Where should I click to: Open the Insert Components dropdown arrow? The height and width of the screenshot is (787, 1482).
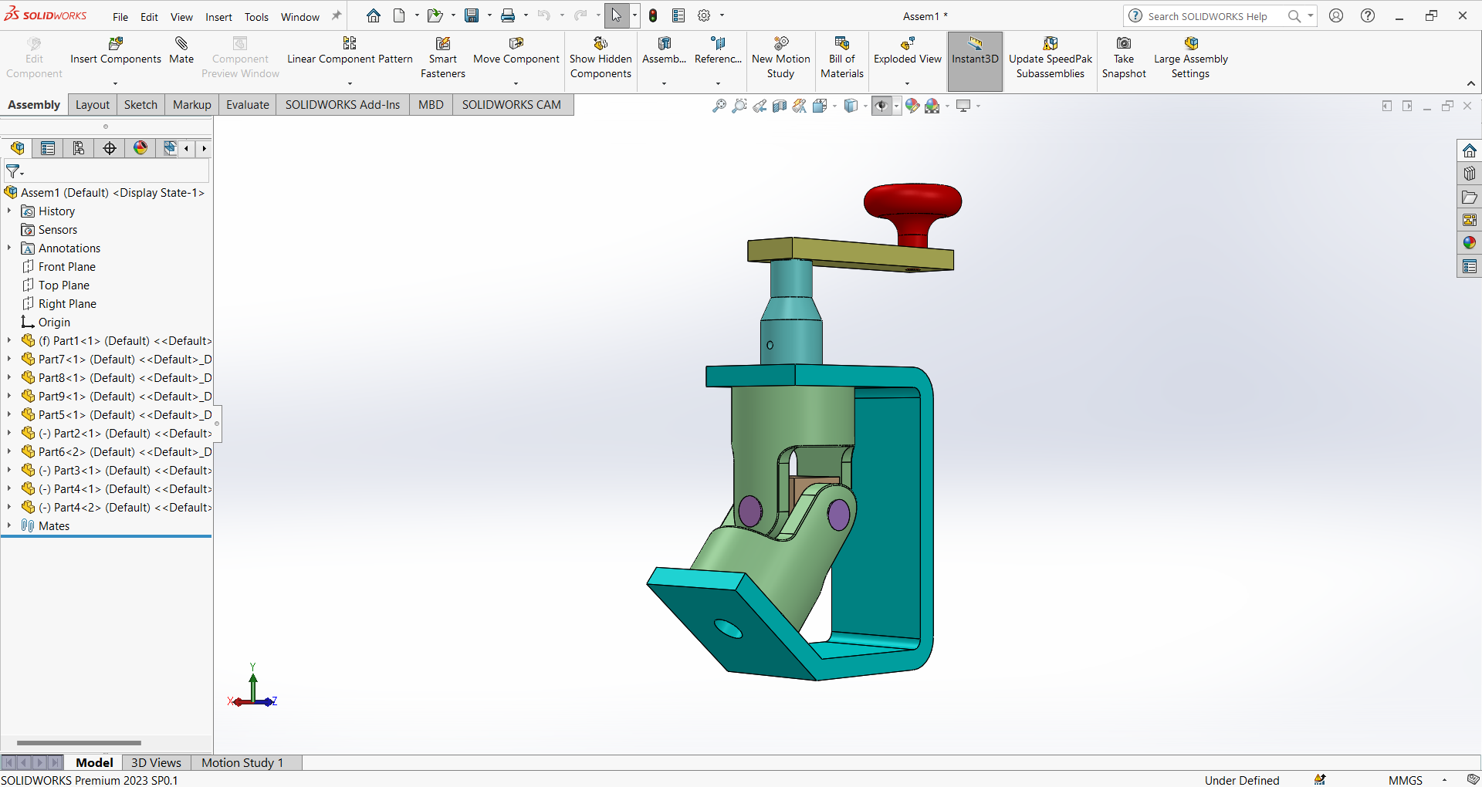[x=115, y=83]
